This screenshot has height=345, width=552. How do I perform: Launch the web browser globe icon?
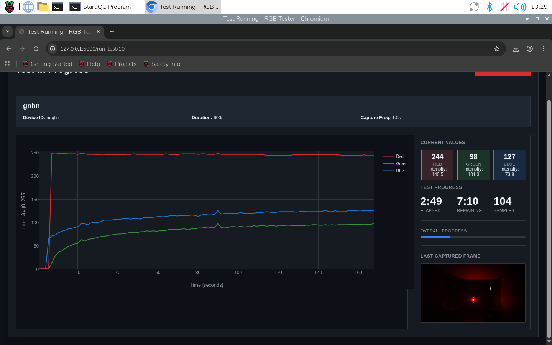[x=28, y=7]
